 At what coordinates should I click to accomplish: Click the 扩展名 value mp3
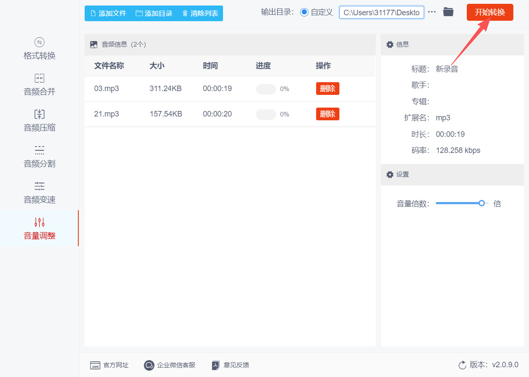443,118
